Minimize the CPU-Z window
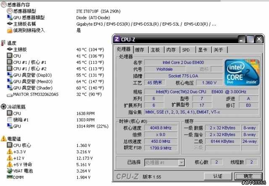This screenshot has width=269, height=186. (242, 39)
